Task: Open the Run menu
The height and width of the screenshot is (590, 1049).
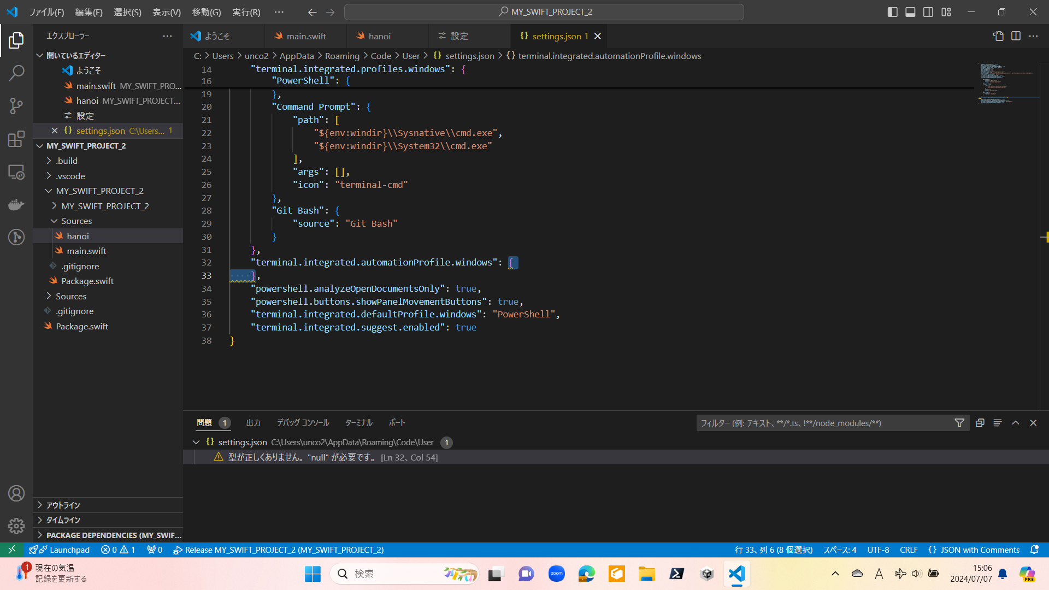Action: [246, 12]
